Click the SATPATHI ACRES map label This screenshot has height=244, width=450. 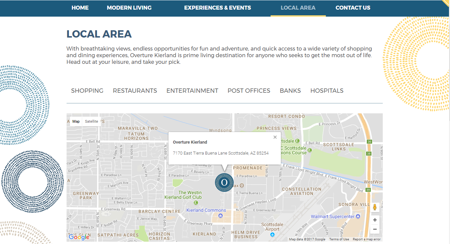click(118, 235)
